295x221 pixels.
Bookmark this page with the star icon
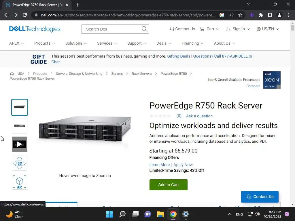coord(240,15)
